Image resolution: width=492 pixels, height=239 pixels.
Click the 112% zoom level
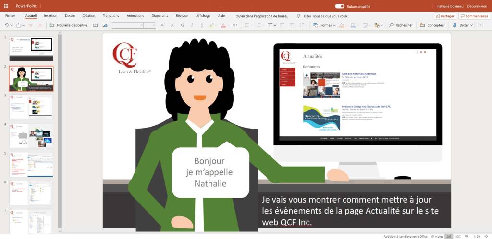[x=477, y=236]
